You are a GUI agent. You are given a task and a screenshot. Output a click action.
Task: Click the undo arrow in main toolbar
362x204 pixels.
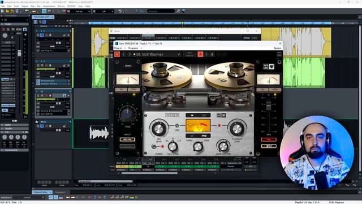(120, 11)
